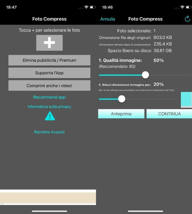
Task: Tap the Foto Compress title on left screen
Action: 49,19
